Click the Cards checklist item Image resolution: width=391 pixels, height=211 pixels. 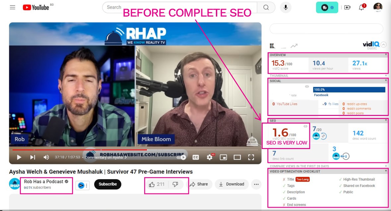(292, 198)
